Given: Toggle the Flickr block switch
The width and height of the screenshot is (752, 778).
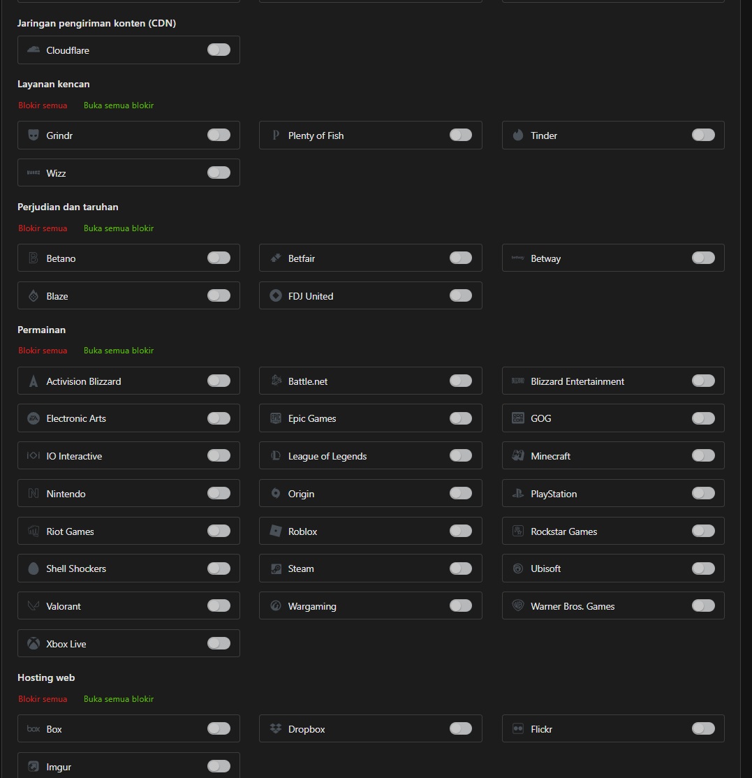Looking at the screenshot, I should point(703,728).
